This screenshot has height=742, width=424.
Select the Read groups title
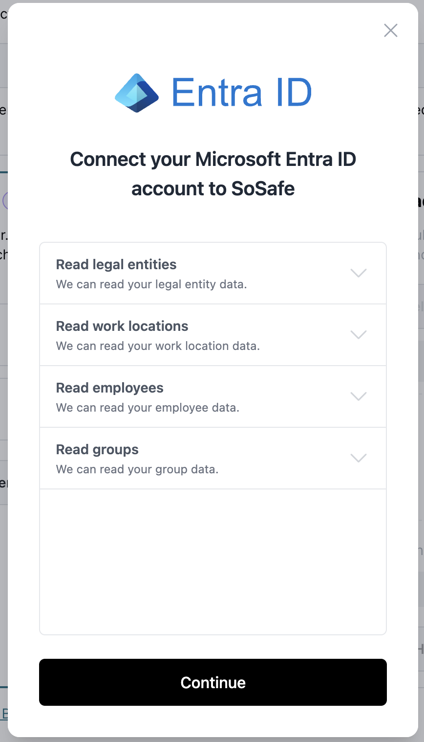(x=97, y=450)
